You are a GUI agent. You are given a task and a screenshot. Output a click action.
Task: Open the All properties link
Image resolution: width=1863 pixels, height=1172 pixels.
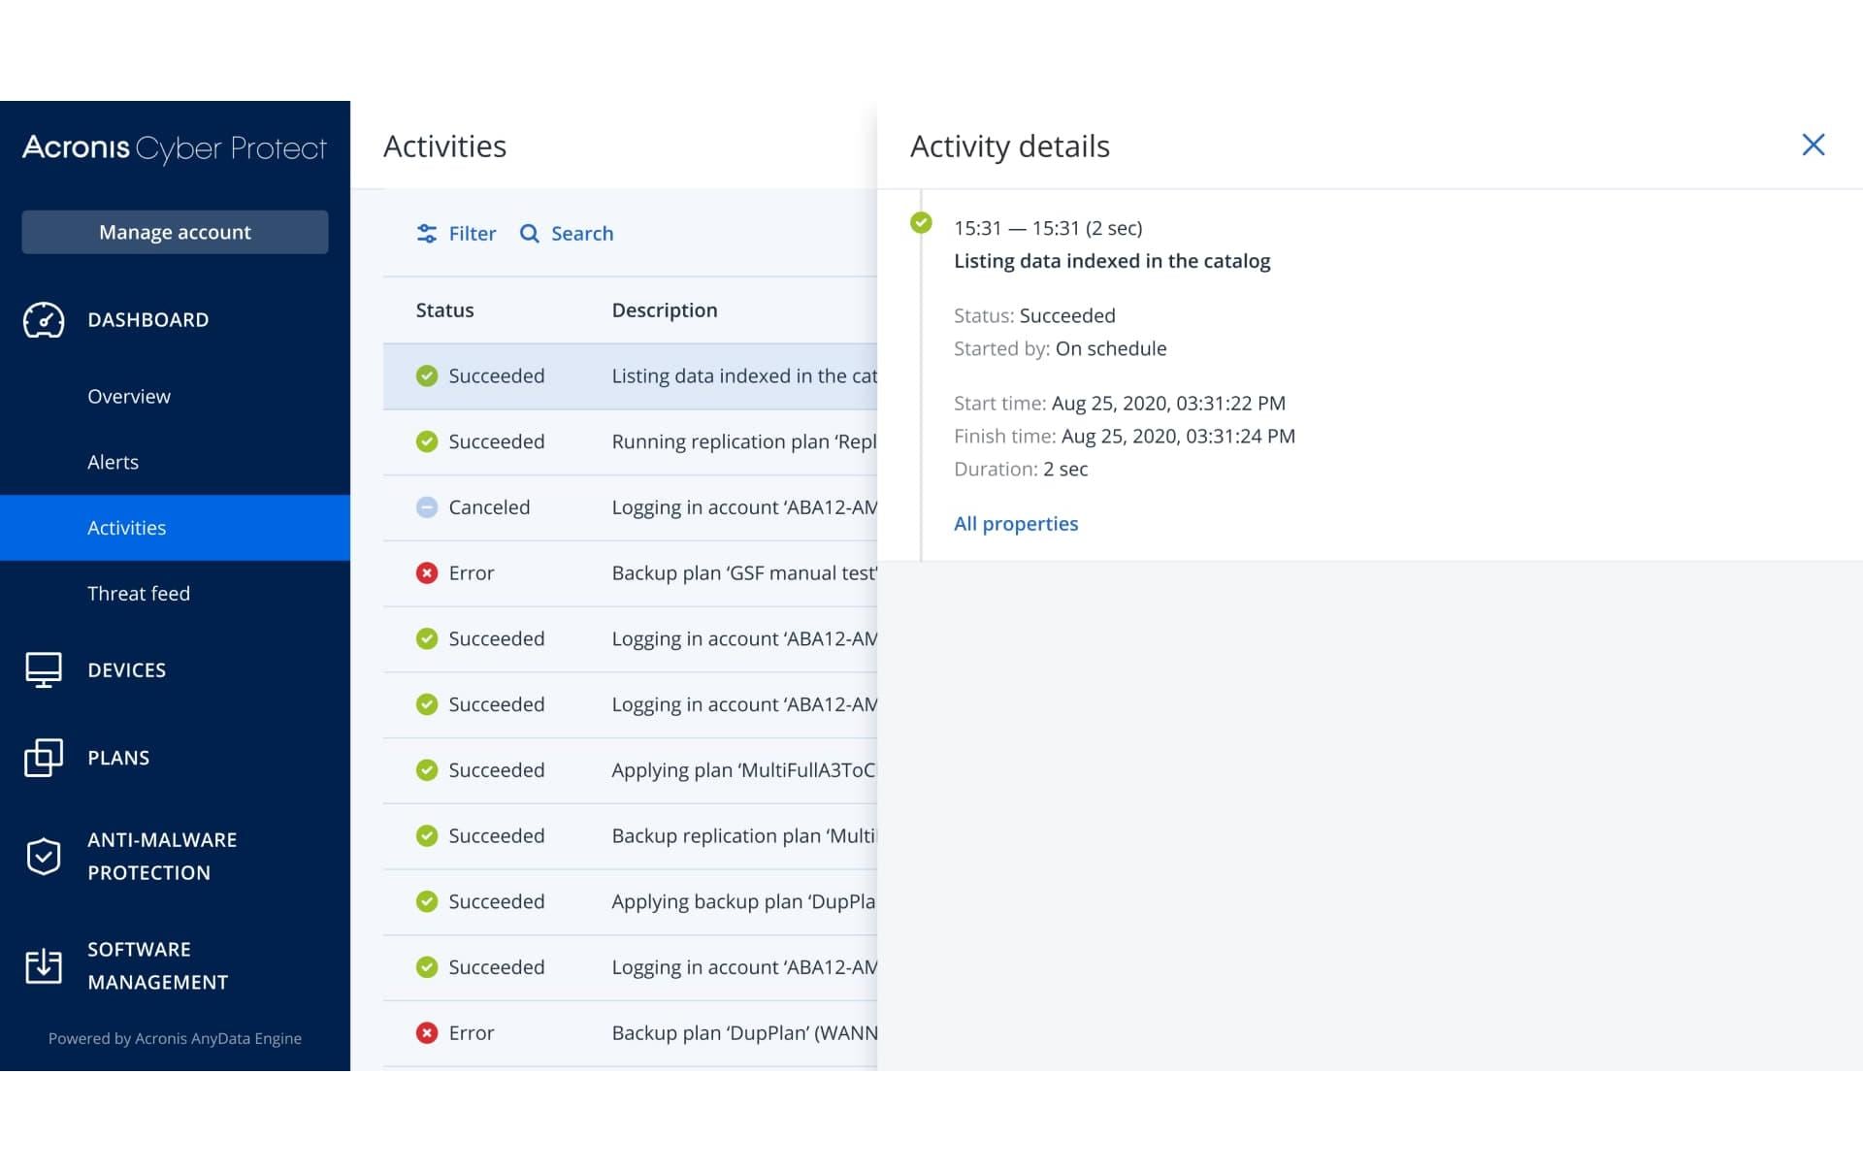pyautogui.click(x=1015, y=524)
